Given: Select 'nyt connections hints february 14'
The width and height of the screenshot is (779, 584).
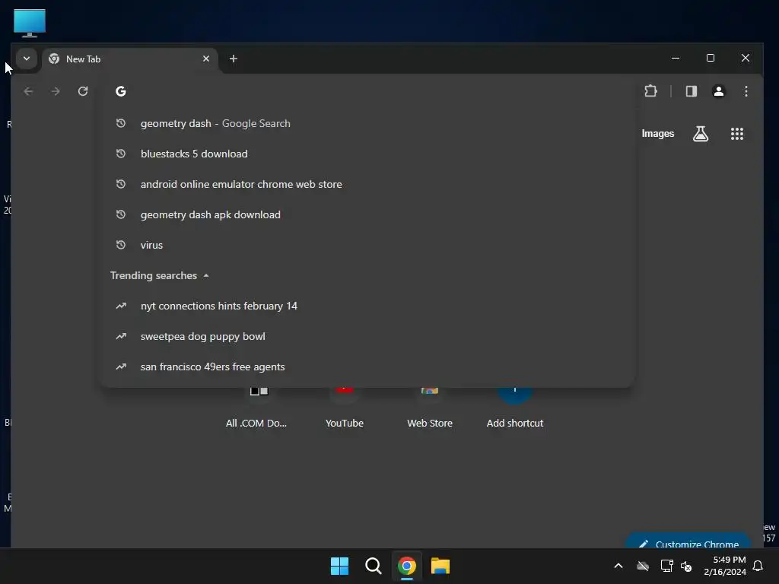Looking at the screenshot, I should click(x=367, y=306).
